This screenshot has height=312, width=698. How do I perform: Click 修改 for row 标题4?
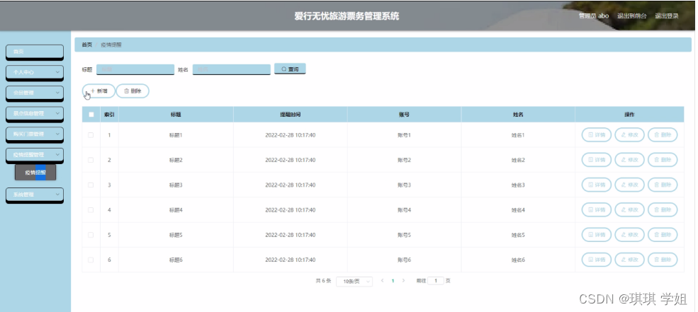click(629, 209)
